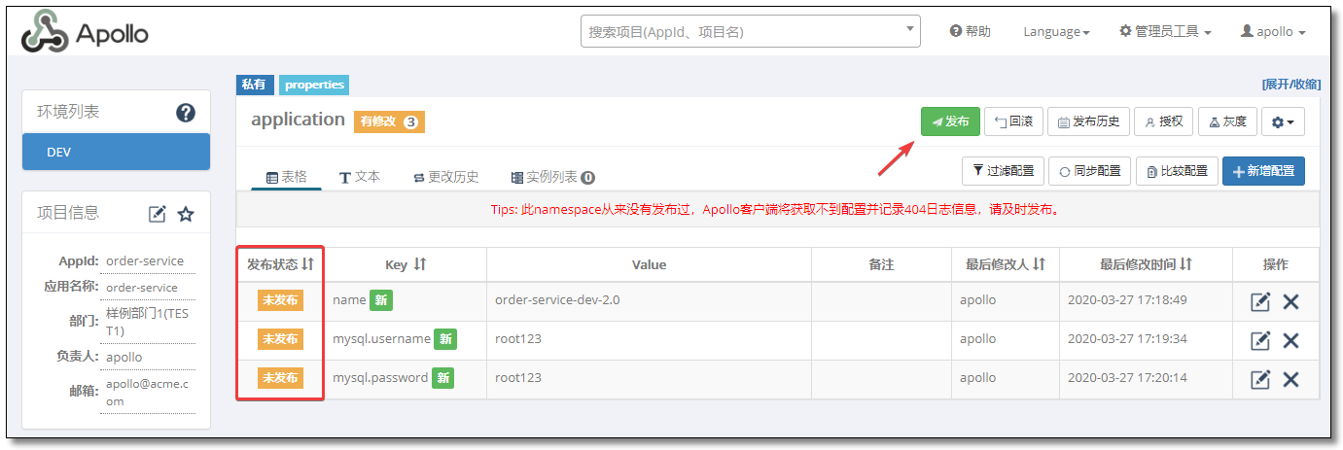This screenshot has height=450, width=1343.
Task: Edit the mysql.username config row
Action: click(1260, 340)
